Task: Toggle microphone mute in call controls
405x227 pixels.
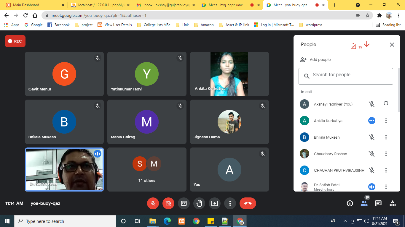Action: (x=153, y=203)
